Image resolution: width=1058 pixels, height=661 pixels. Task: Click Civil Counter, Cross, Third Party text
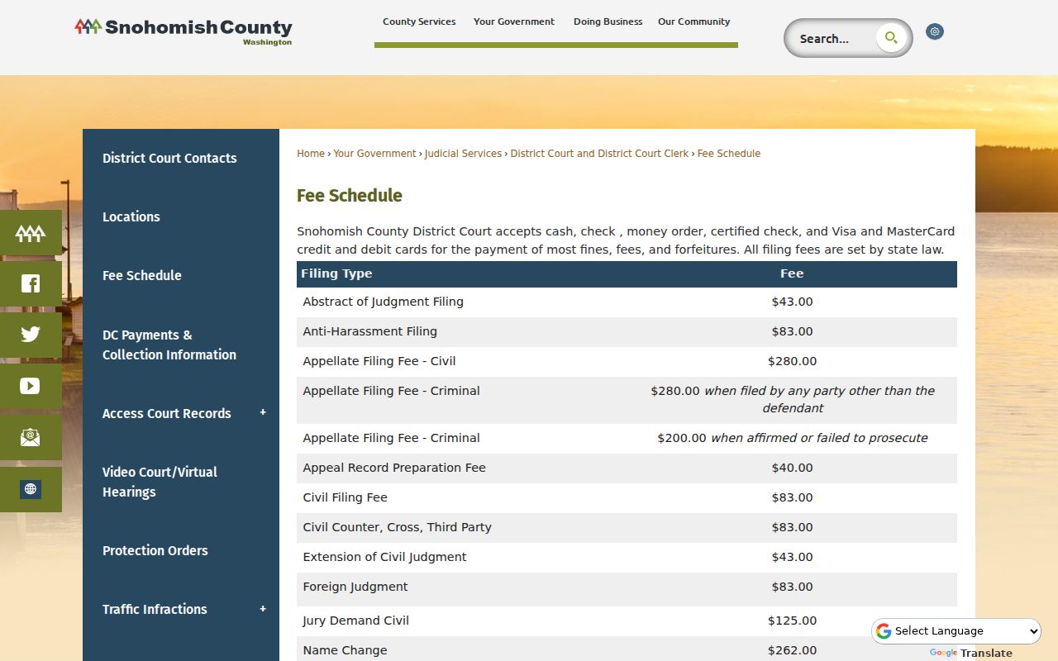click(x=398, y=527)
